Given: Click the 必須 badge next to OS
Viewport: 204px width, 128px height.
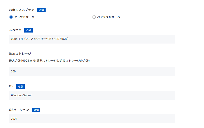Looking at the screenshot, I should (x=21, y=86).
